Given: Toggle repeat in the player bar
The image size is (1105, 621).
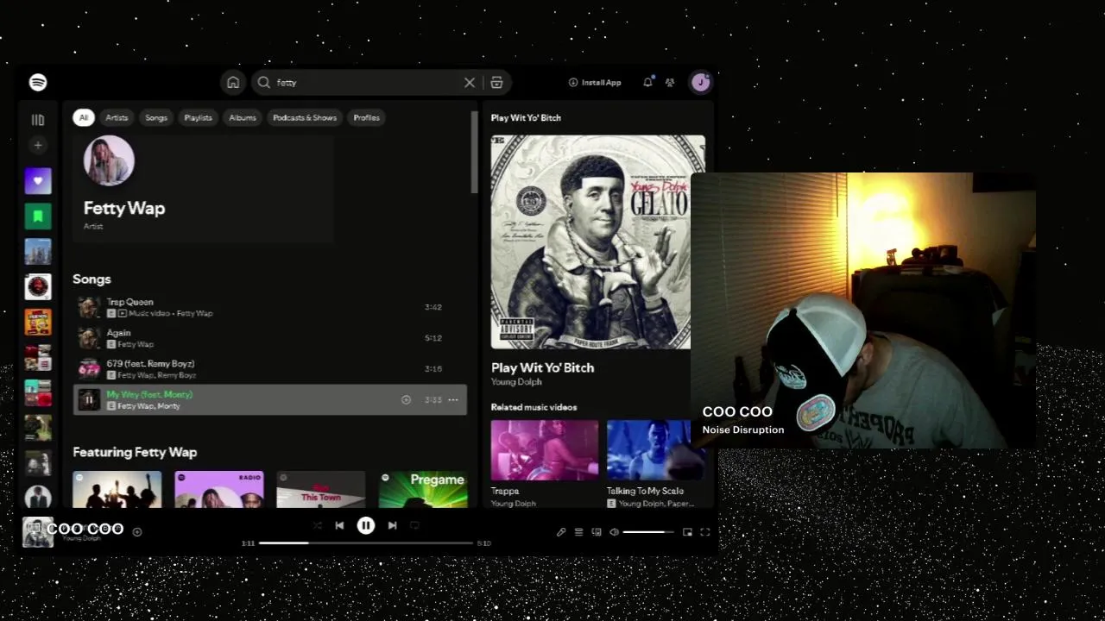Looking at the screenshot, I should [x=415, y=525].
